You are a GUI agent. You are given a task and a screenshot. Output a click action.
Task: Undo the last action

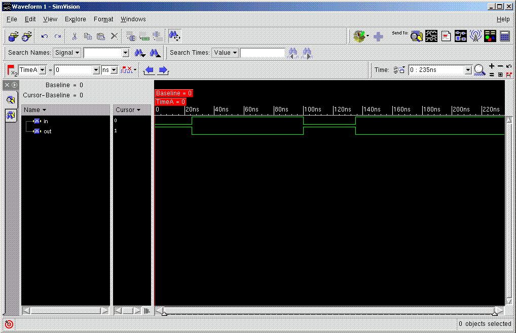click(45, 36)
